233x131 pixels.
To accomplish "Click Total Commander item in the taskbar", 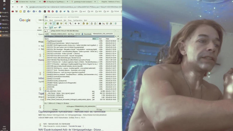I will tap(4, 16).
